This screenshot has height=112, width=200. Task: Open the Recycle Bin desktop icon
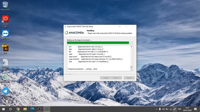5,6
